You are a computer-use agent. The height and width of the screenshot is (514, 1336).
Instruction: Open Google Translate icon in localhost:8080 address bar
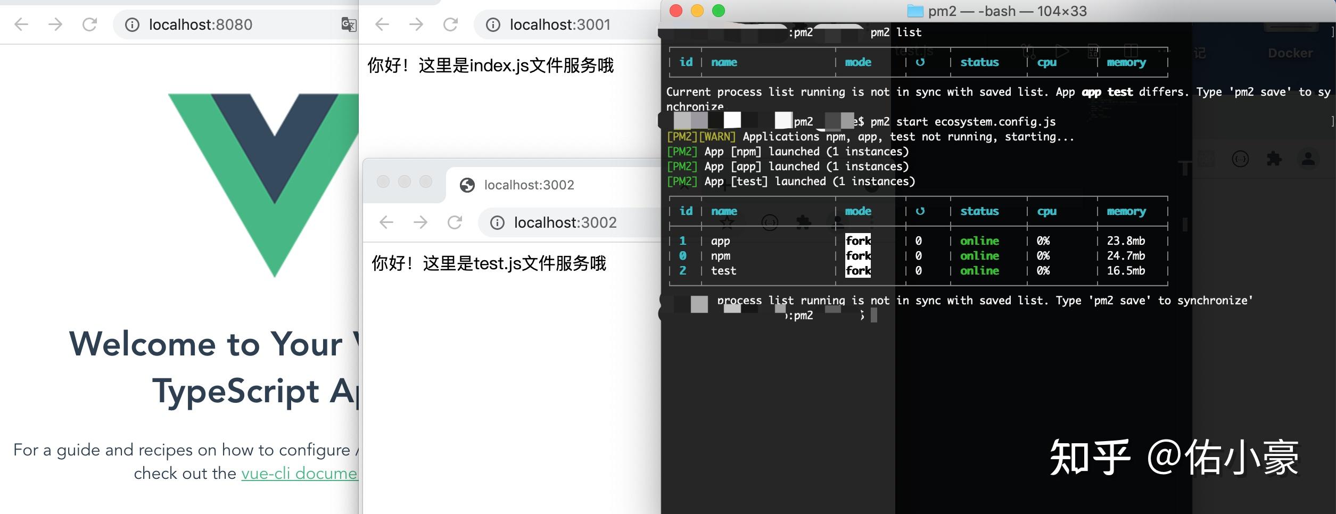tap(349, 24)
